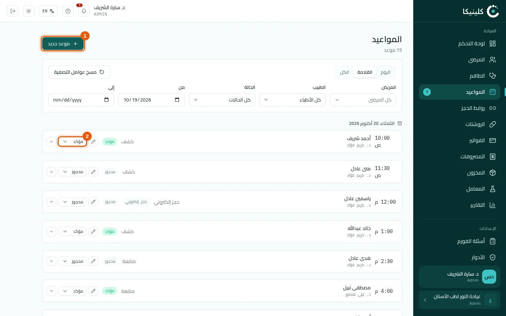Open روابط الحجز booking links
This screenshot has height=316, width=506.
(x=460, y=108)
